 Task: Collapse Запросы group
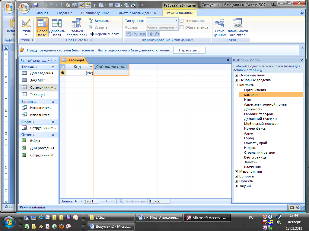pos(53,102)
